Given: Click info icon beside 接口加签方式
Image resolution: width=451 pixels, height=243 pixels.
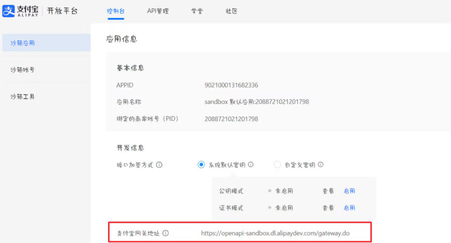Looking at the screenshot, I should point(159,165).
